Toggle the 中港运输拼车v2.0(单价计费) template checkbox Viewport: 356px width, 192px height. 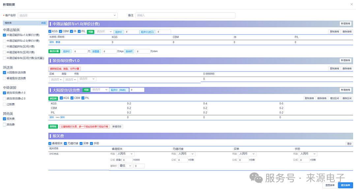pos(4,41)
